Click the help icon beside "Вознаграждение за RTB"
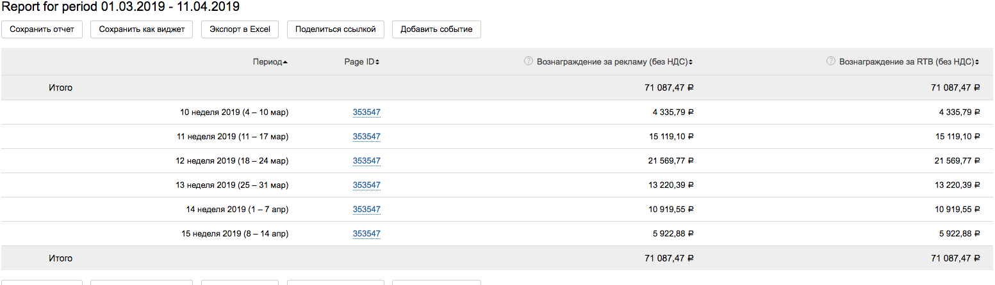 (x=831, y=61)
